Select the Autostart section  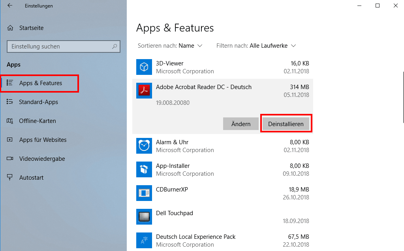coord(31,178)
